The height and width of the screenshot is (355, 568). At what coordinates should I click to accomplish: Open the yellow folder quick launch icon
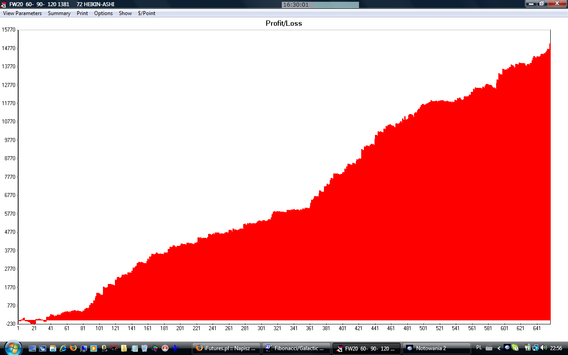[124, 348]
